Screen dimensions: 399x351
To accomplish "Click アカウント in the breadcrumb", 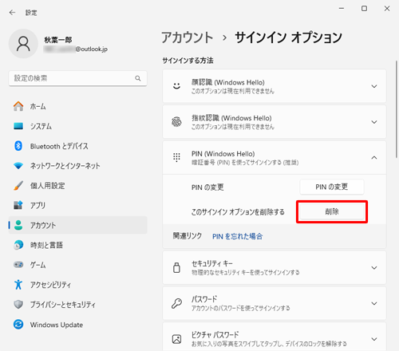I will click(x=188, y=37).
